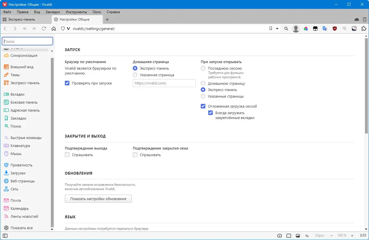Select "Экспресс-панель" as the home page

coord(135,68)
